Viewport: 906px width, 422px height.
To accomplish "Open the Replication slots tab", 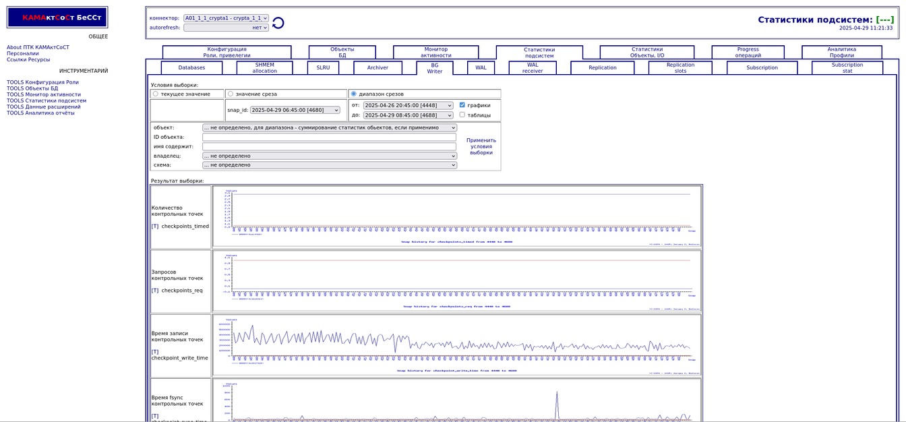I will (x=680, y=67).
